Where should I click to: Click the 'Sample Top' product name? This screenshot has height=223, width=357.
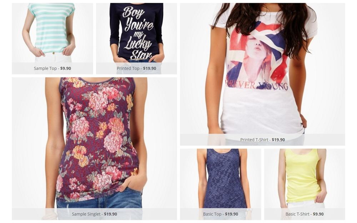[45, 68]
